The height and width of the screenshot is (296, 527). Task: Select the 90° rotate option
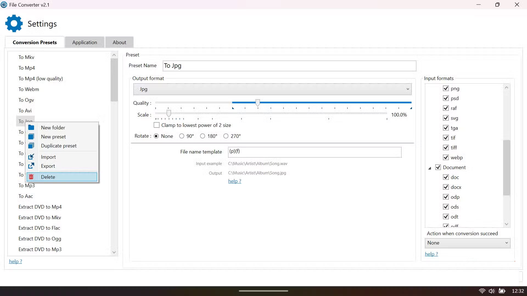click(182, 136)
